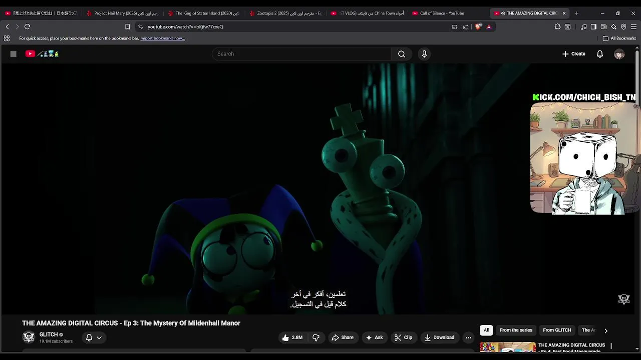641x360 pixels.
Task: Select the From GLITCH chip
Action: (557, 330)
